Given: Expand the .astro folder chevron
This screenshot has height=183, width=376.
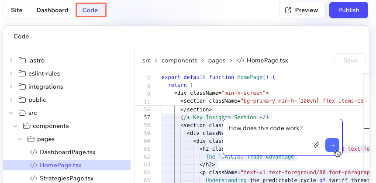Looking at the screenshot, I should (11, 60).
